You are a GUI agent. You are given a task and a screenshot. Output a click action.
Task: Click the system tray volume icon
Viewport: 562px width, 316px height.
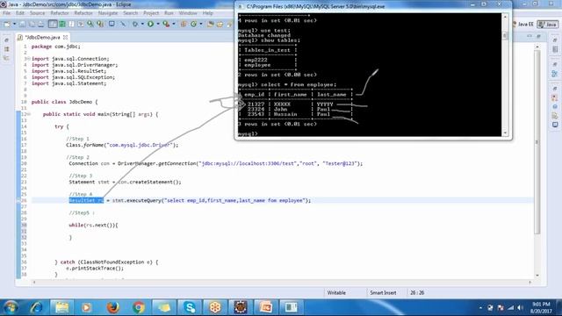(x=521, y=308)
